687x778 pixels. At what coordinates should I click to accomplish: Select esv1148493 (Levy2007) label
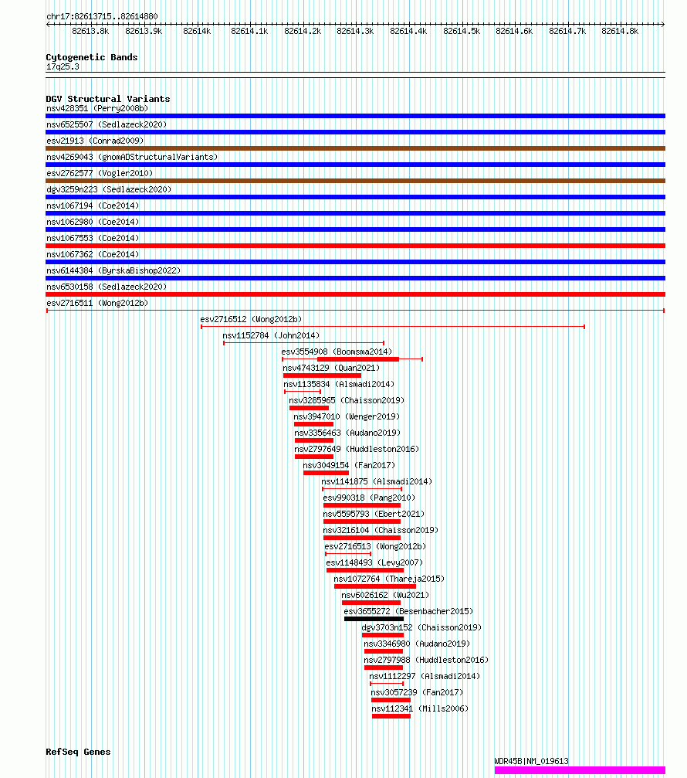coord(374,562)
